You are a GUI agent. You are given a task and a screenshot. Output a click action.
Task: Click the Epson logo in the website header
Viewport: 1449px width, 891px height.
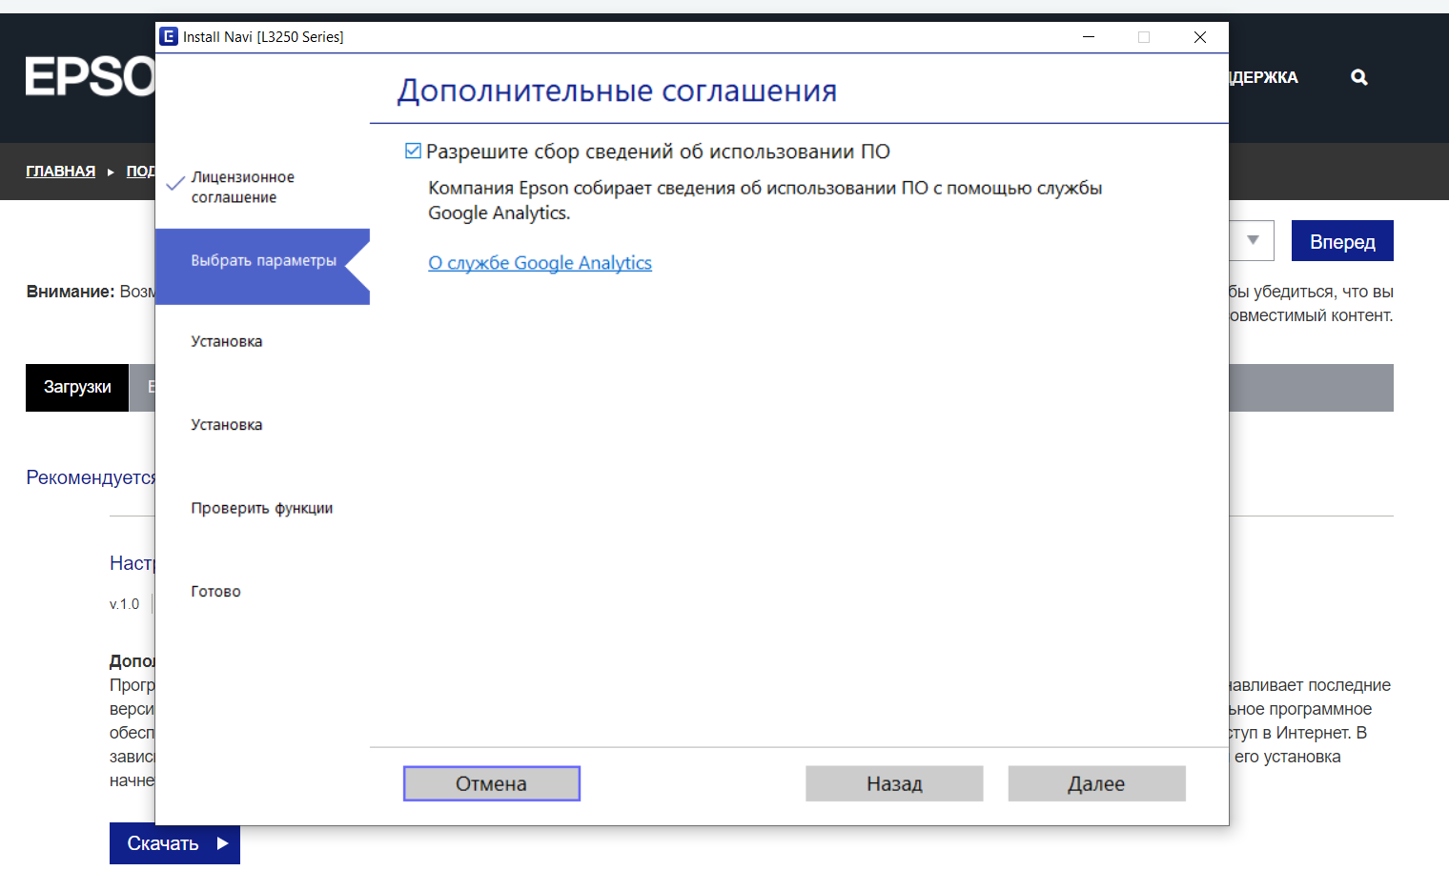pos(91,76)
